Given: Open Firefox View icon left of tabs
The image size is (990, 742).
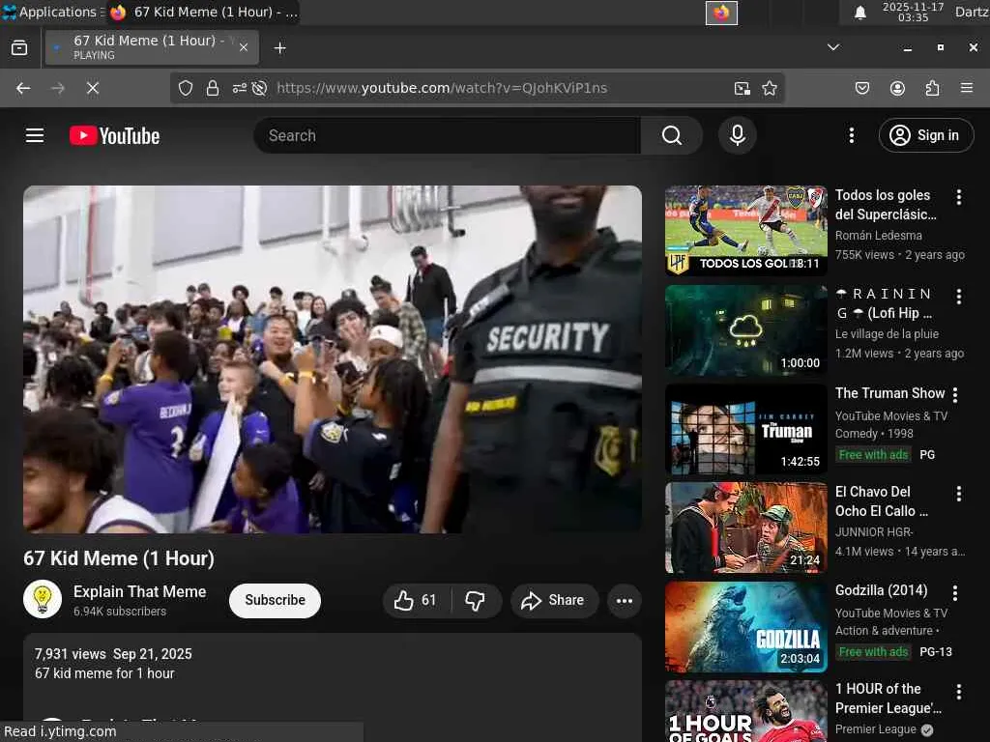Looking at the screenshot, I should (x=19, y=47).
